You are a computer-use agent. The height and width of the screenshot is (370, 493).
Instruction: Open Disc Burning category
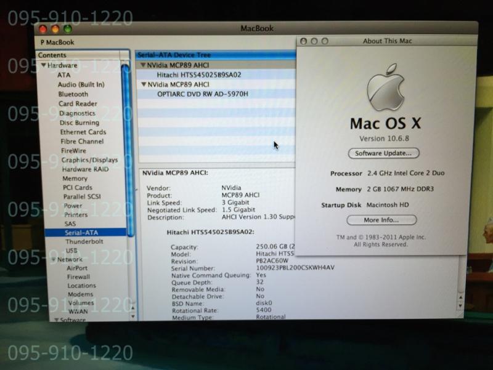[79, 123]
